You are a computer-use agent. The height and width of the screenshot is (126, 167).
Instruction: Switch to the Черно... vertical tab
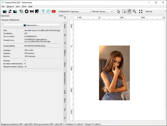(65, 65)
